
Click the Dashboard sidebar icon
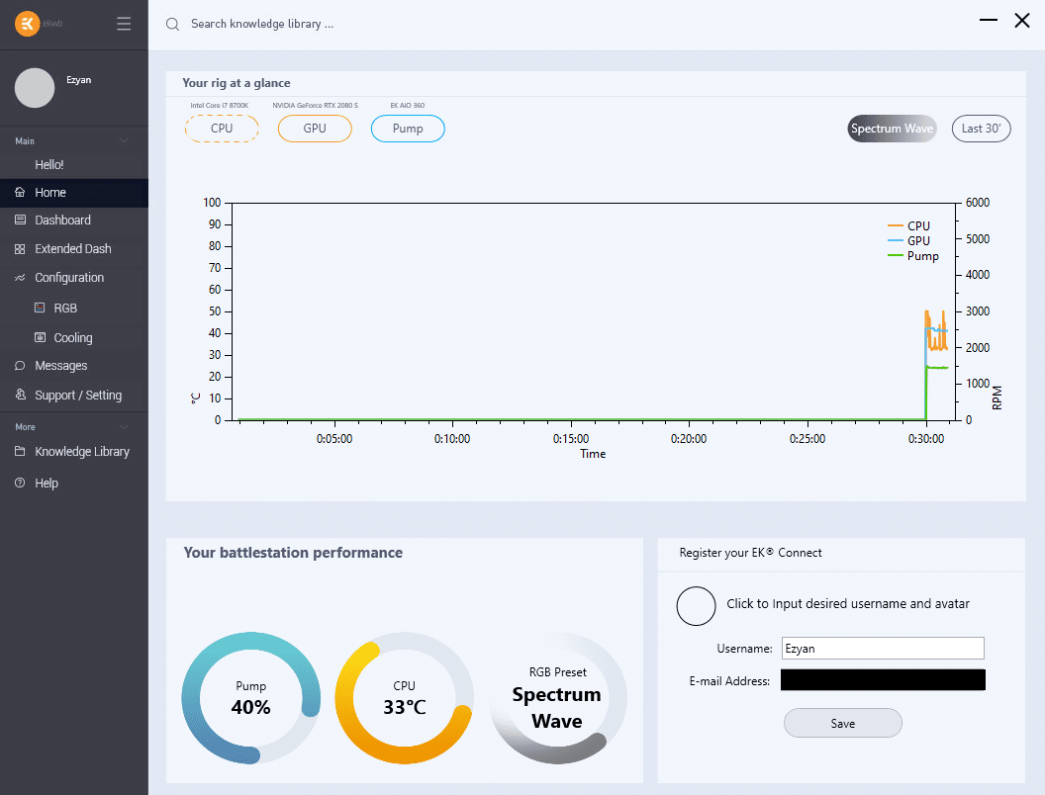coord(20,220)
